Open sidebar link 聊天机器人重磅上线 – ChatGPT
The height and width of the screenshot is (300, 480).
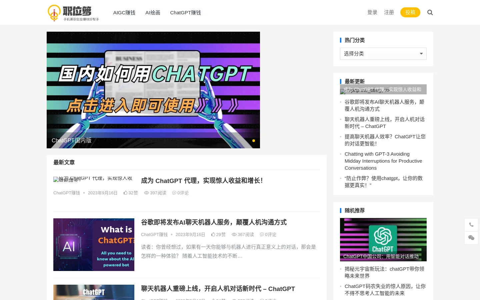click(x=385, y=123)
